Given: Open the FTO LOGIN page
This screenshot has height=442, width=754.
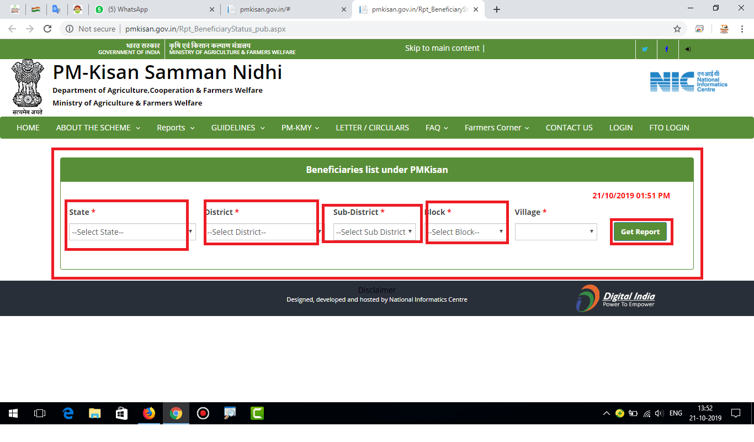Looking at the screenshot, I should [669, 128].
